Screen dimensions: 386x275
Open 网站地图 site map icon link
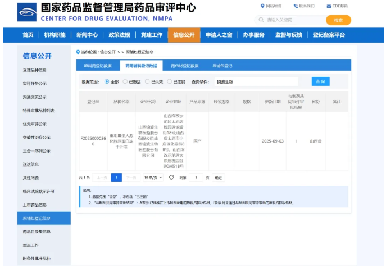(x=262, y=6)
